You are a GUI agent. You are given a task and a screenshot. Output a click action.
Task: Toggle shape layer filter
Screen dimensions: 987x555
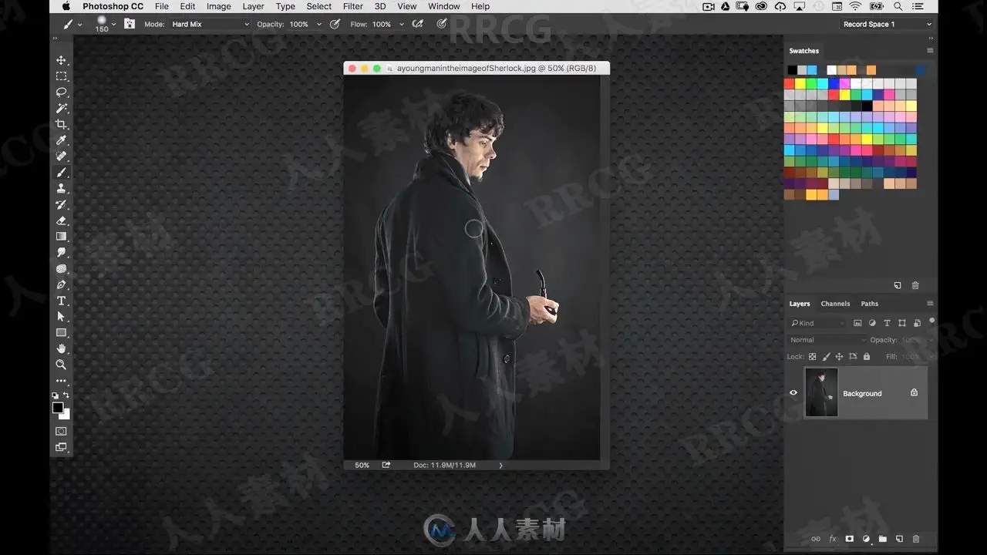[x=901, y=323]
